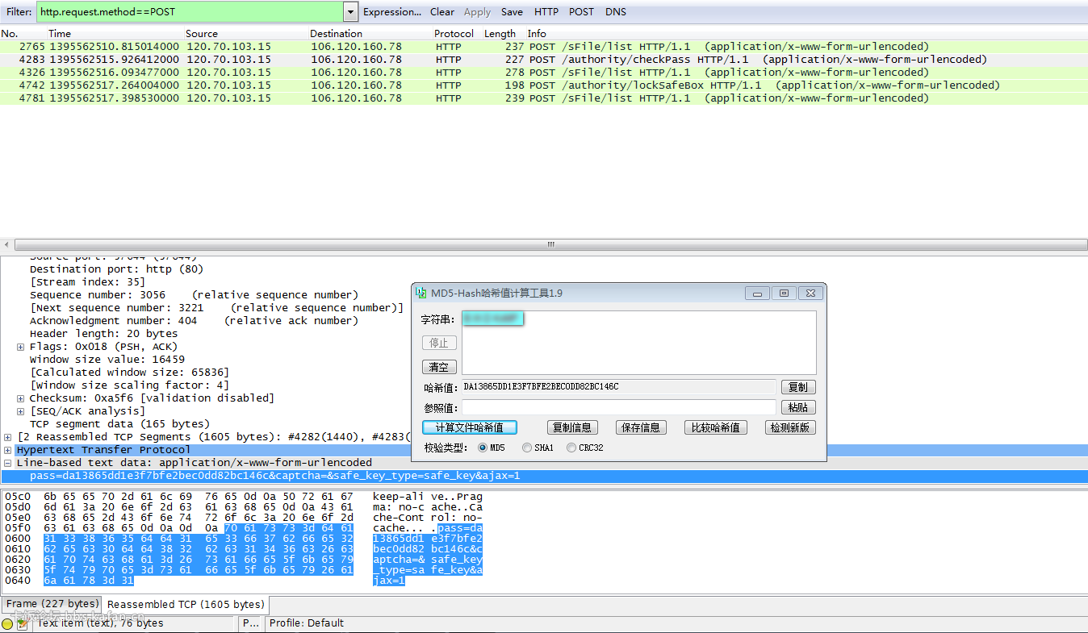This screenshot has height=633, width=1088.
Task: Clear the display filter
Action: click(x=442, y=12)
